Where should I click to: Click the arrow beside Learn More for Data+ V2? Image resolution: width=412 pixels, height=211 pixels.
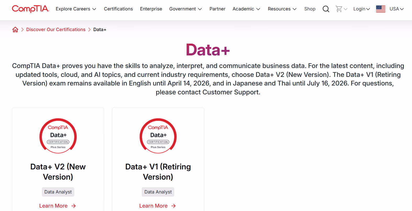click(x=74, y=206)
